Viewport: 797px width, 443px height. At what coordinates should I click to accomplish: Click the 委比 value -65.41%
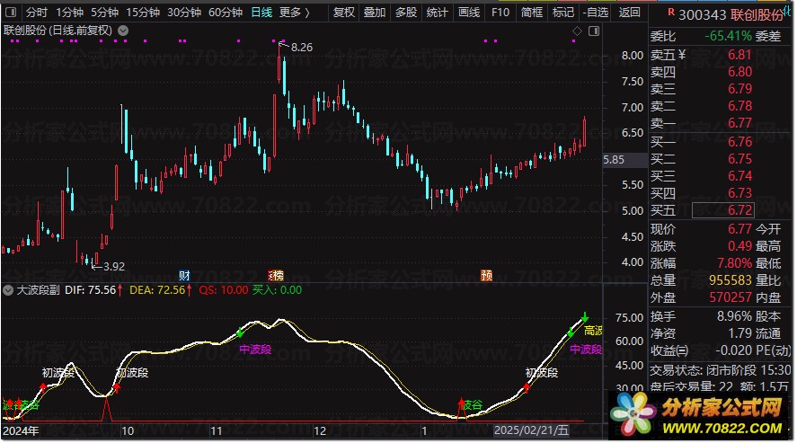pyautogui.click(x=729, y=36)
